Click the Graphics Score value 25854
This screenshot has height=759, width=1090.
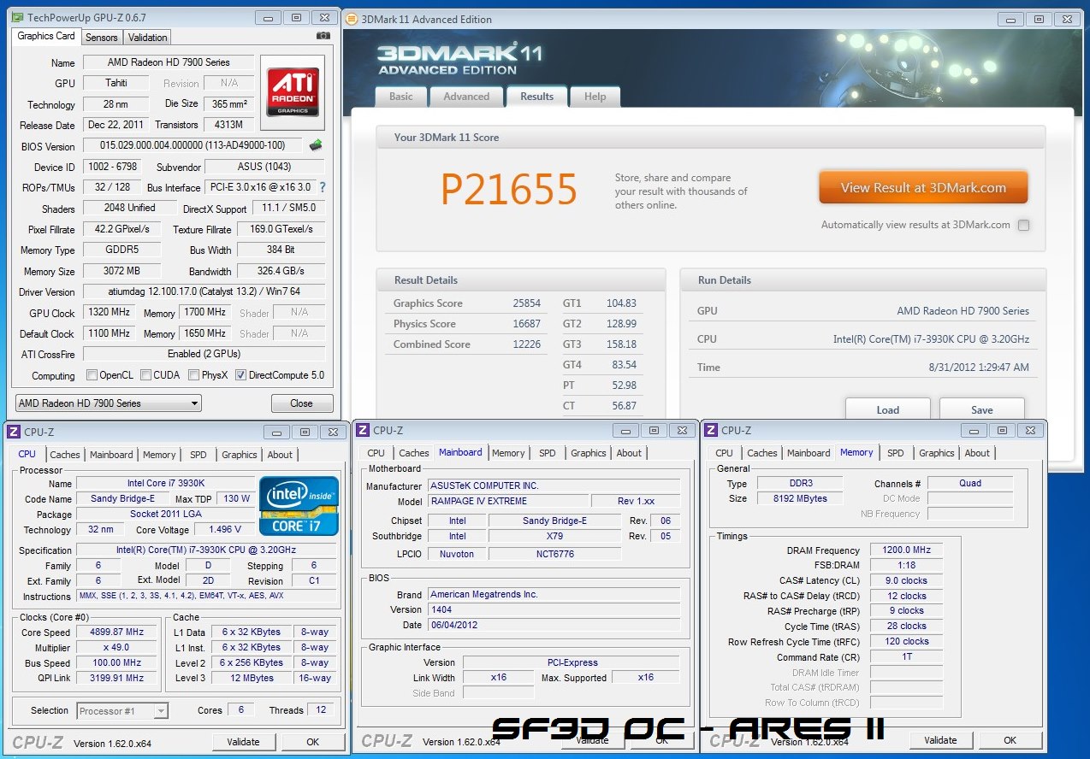(x=527, y=303)
